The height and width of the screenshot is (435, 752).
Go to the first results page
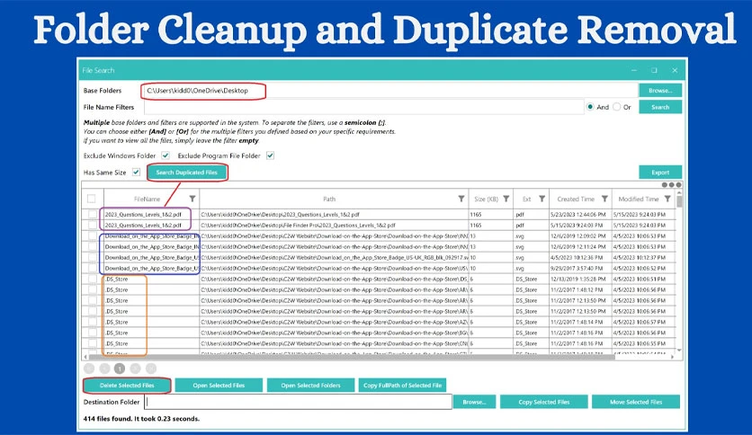(x=89, y=368)
